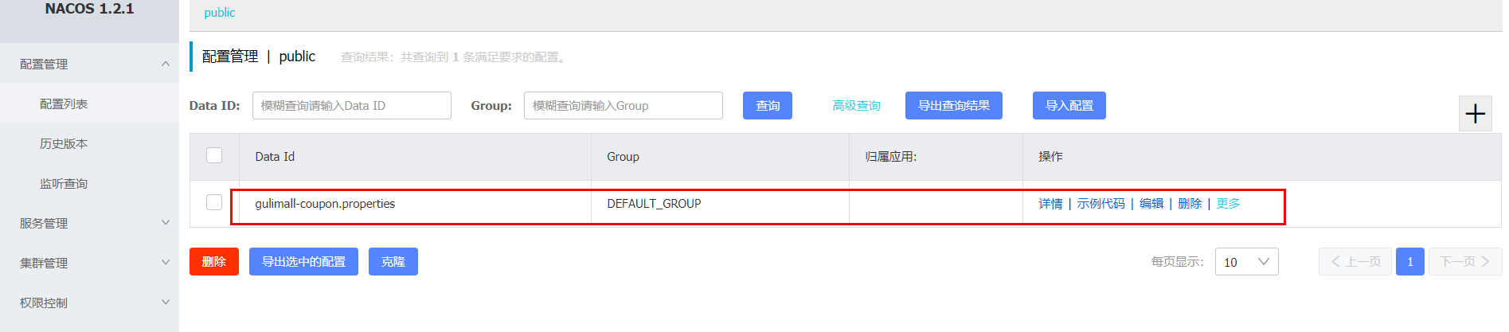Click 编辑 link for gulimall-coupon.properties

1151,204
